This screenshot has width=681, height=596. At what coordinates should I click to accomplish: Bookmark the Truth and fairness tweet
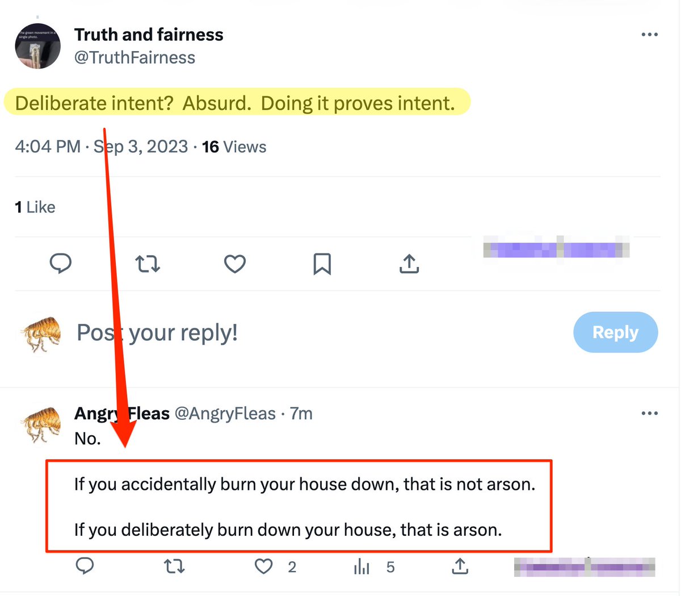pos(322,264)
